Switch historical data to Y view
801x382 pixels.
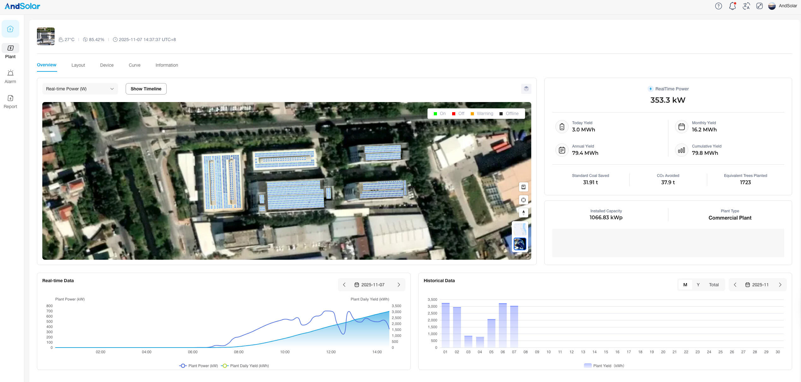(x=698, y=285)
